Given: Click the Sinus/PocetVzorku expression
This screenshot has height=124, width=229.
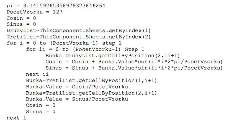Looking at the screenshot, I should [100, 99].
